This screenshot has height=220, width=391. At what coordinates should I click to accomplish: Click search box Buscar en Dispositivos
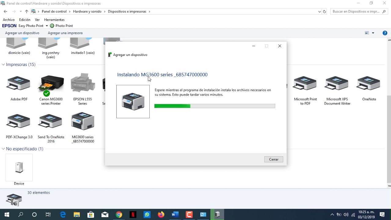359,12
